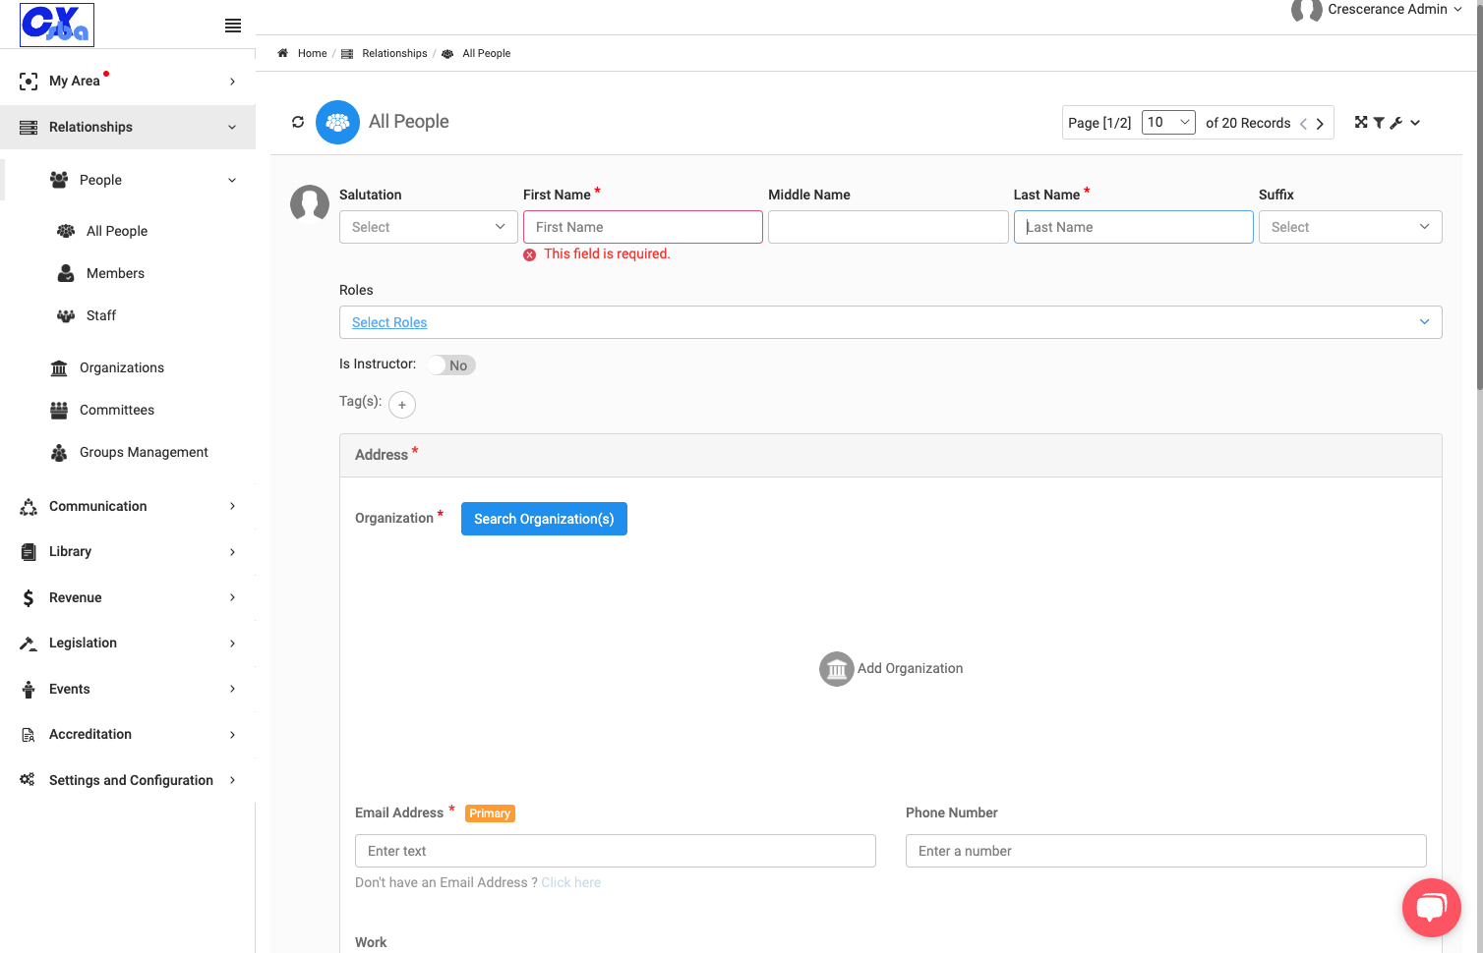
Task: Click the blue All People group icon
Action: click(x=337, y=122)
